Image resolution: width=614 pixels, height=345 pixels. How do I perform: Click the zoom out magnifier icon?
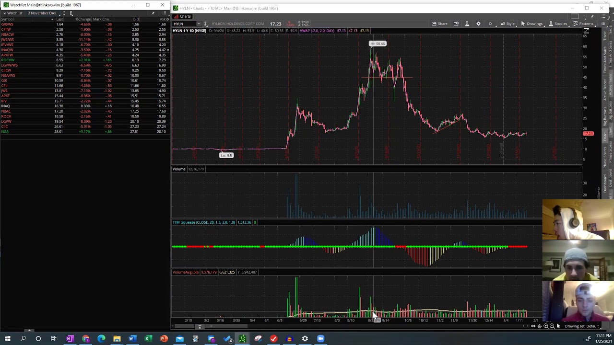pyautogui.click(x=552, y=326)
